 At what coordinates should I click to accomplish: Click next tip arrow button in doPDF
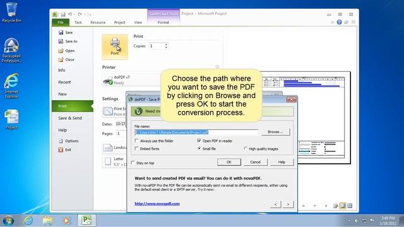288,204
